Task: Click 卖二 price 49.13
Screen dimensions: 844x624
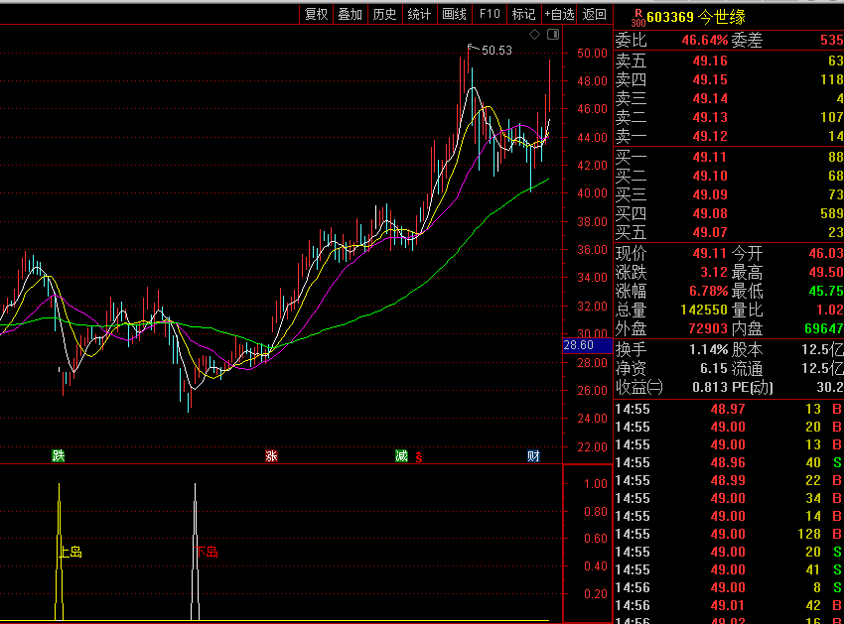Action: tap(710, 117)
